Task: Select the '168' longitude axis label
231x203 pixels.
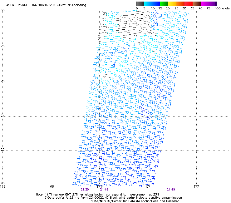Action: [51, 187]
